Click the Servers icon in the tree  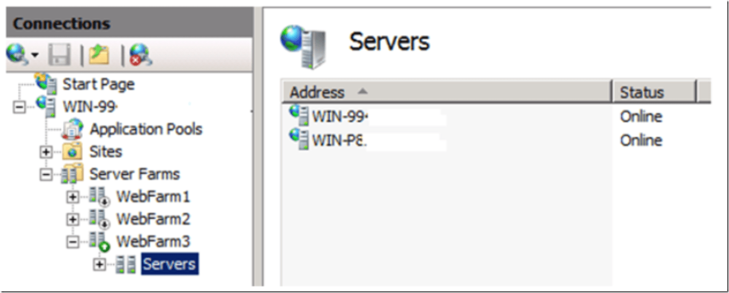click(x=126, y=264)
